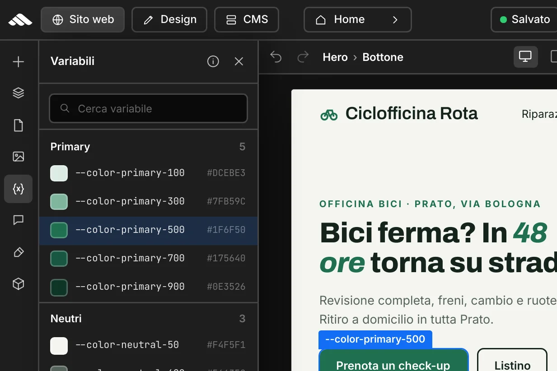
Task: Click the --color-primary-500 color swatch
Action: 59,230
